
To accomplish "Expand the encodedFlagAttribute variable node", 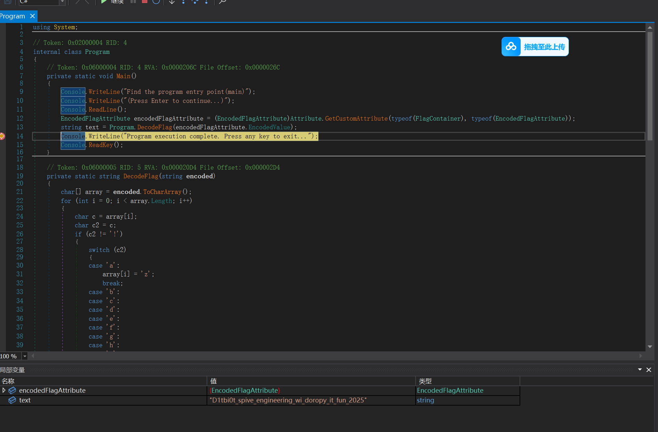I will click(4, 390).
